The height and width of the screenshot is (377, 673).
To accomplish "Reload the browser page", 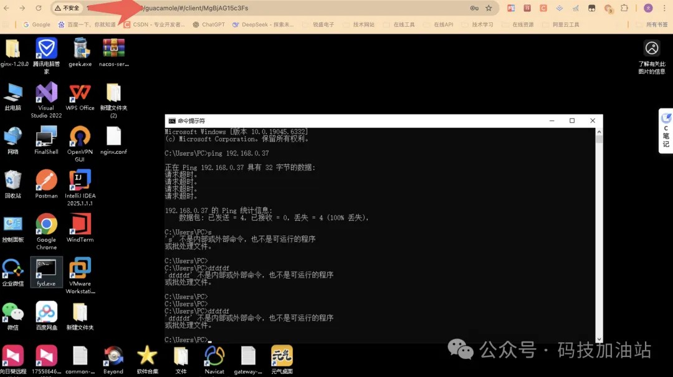I will pyautogui.click(x=39, y=8).
